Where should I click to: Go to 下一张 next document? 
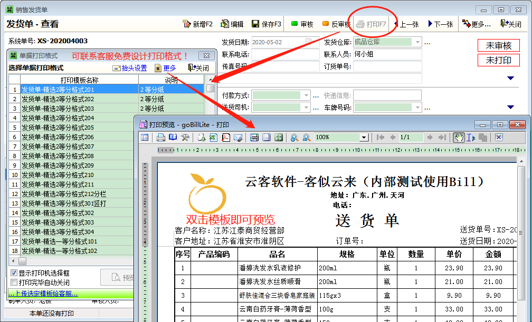(441, 24)
